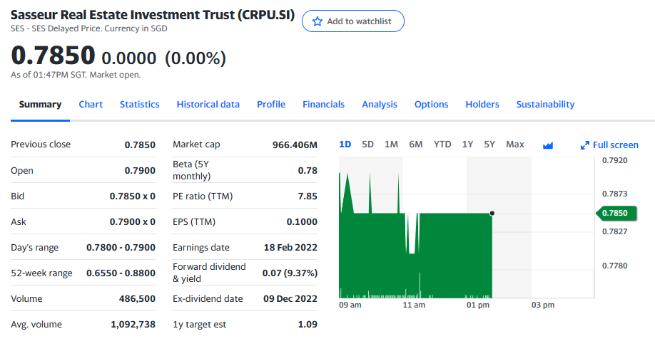
Task: Open the Sustainability tab
Action: pyautogui.click(x=545, y=104)
